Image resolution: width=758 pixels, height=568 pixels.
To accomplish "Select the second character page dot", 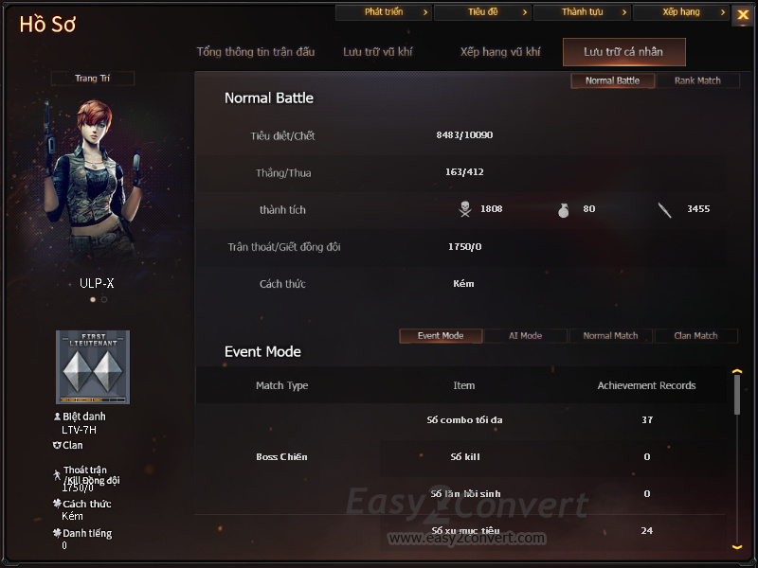I will [x=104, y=299].
